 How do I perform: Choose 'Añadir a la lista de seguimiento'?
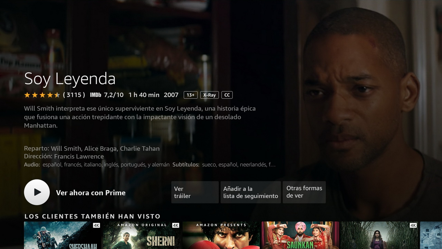(251, 192)
